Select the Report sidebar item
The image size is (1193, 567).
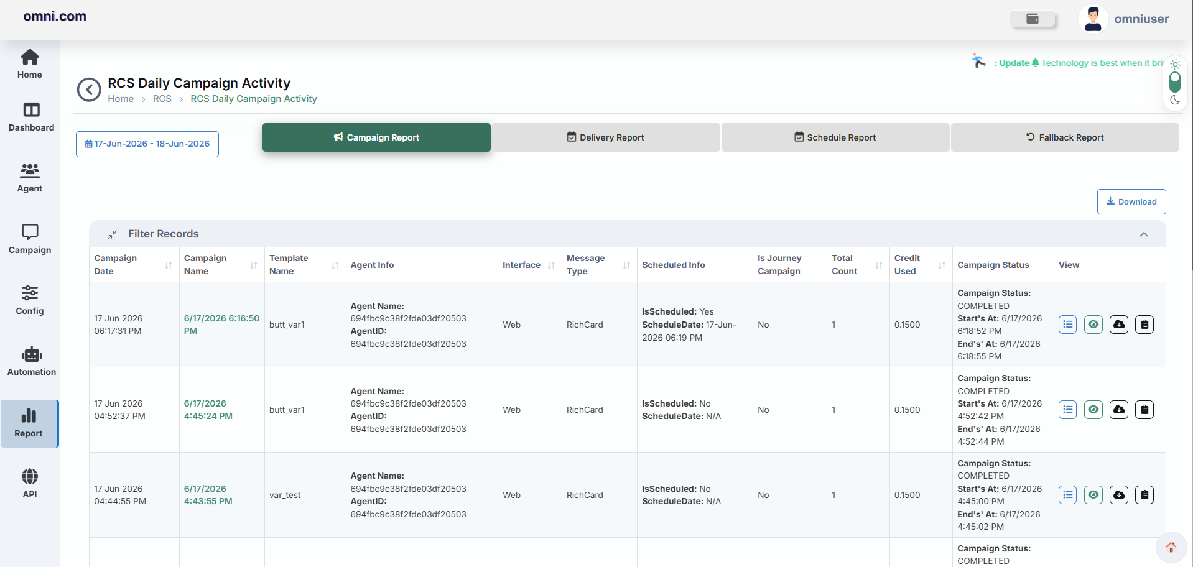tap(29, 423)
